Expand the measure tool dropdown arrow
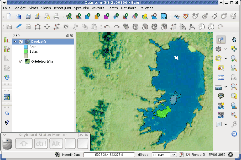 click(x=226, y=87)
